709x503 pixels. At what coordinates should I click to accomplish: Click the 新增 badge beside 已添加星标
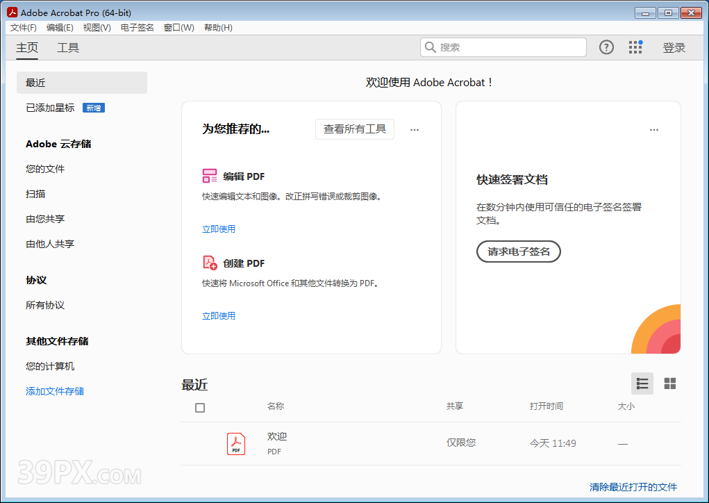click(94, 108)
